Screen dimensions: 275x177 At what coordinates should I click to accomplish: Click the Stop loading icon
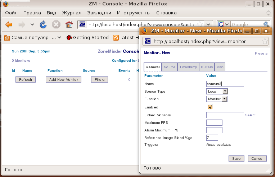tap(56, 24)
